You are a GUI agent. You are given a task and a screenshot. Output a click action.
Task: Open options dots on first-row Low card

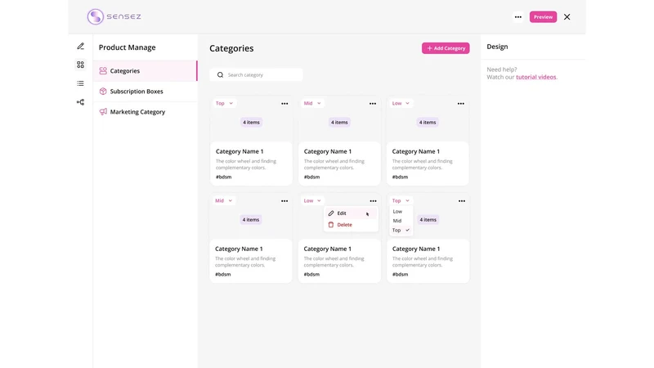pos(461,104)
